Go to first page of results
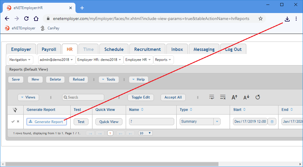This screenshot has width=303, height=167. (90, 133)
